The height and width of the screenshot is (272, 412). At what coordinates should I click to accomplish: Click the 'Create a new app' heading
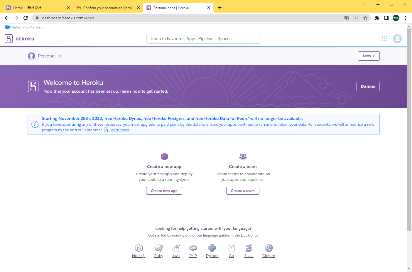164,167
